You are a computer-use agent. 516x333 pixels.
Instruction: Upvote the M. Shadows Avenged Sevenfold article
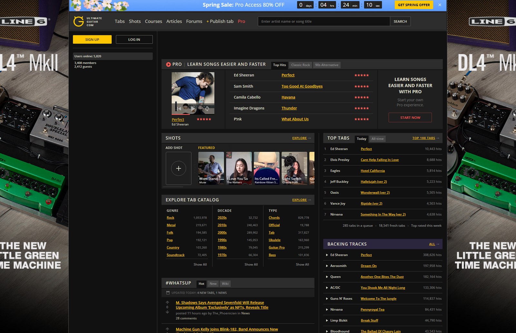[x=167, y=302]
